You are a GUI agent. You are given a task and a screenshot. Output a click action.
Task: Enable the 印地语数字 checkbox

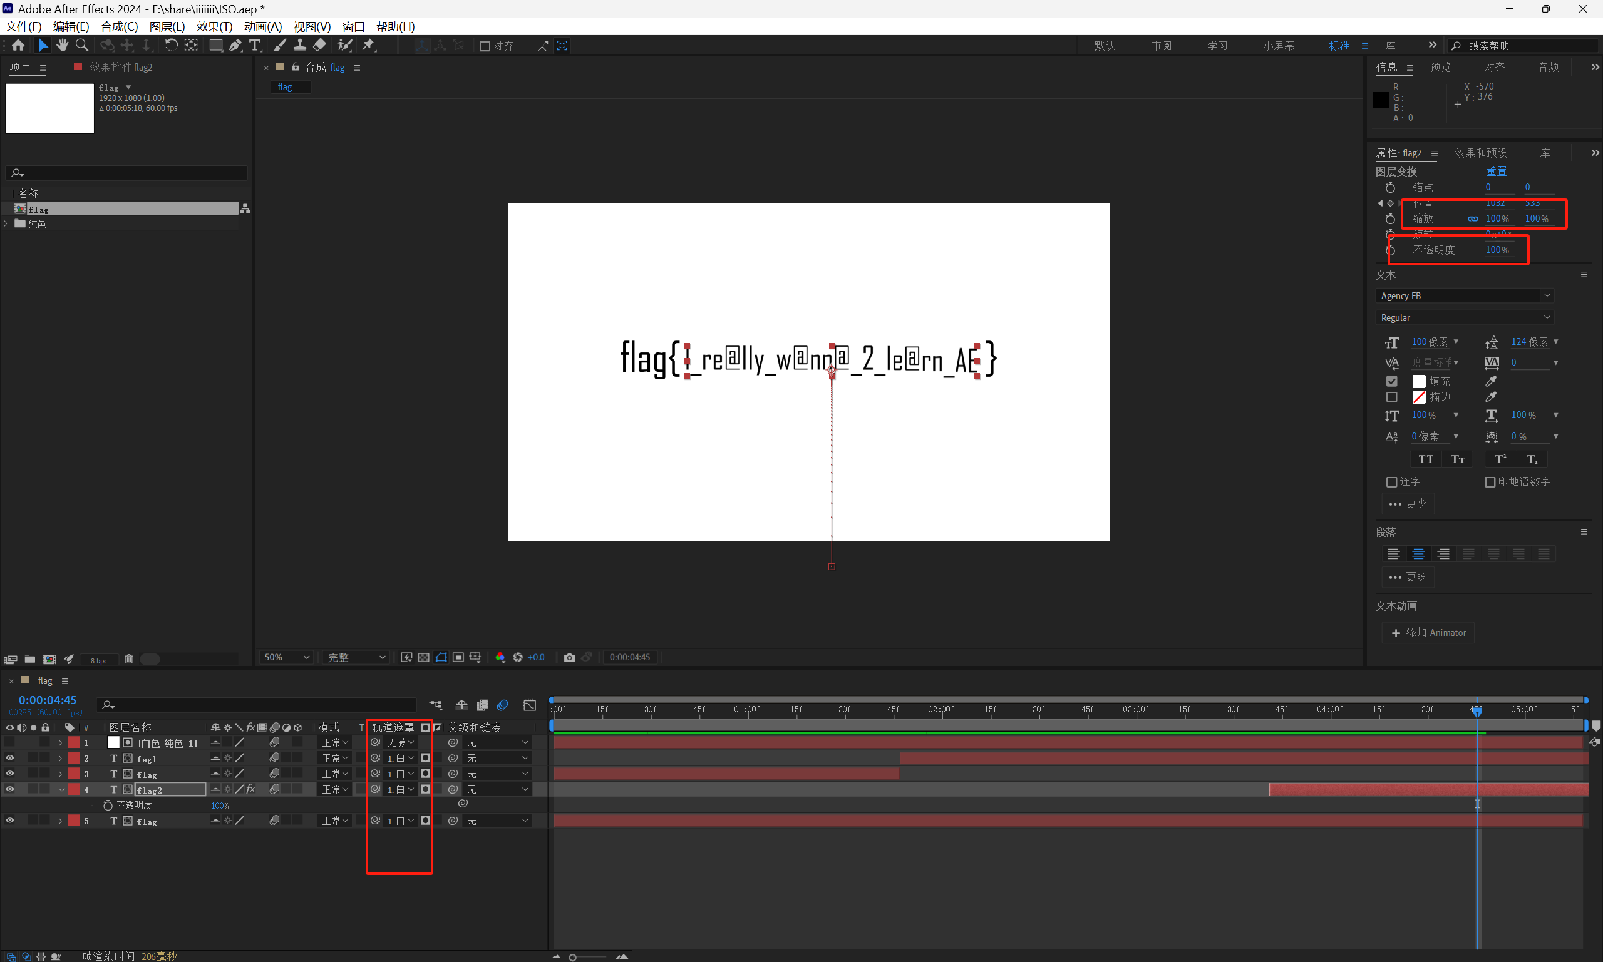[x=1490, y=483]
